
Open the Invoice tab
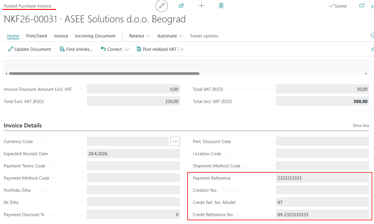[x=61, y=36]
